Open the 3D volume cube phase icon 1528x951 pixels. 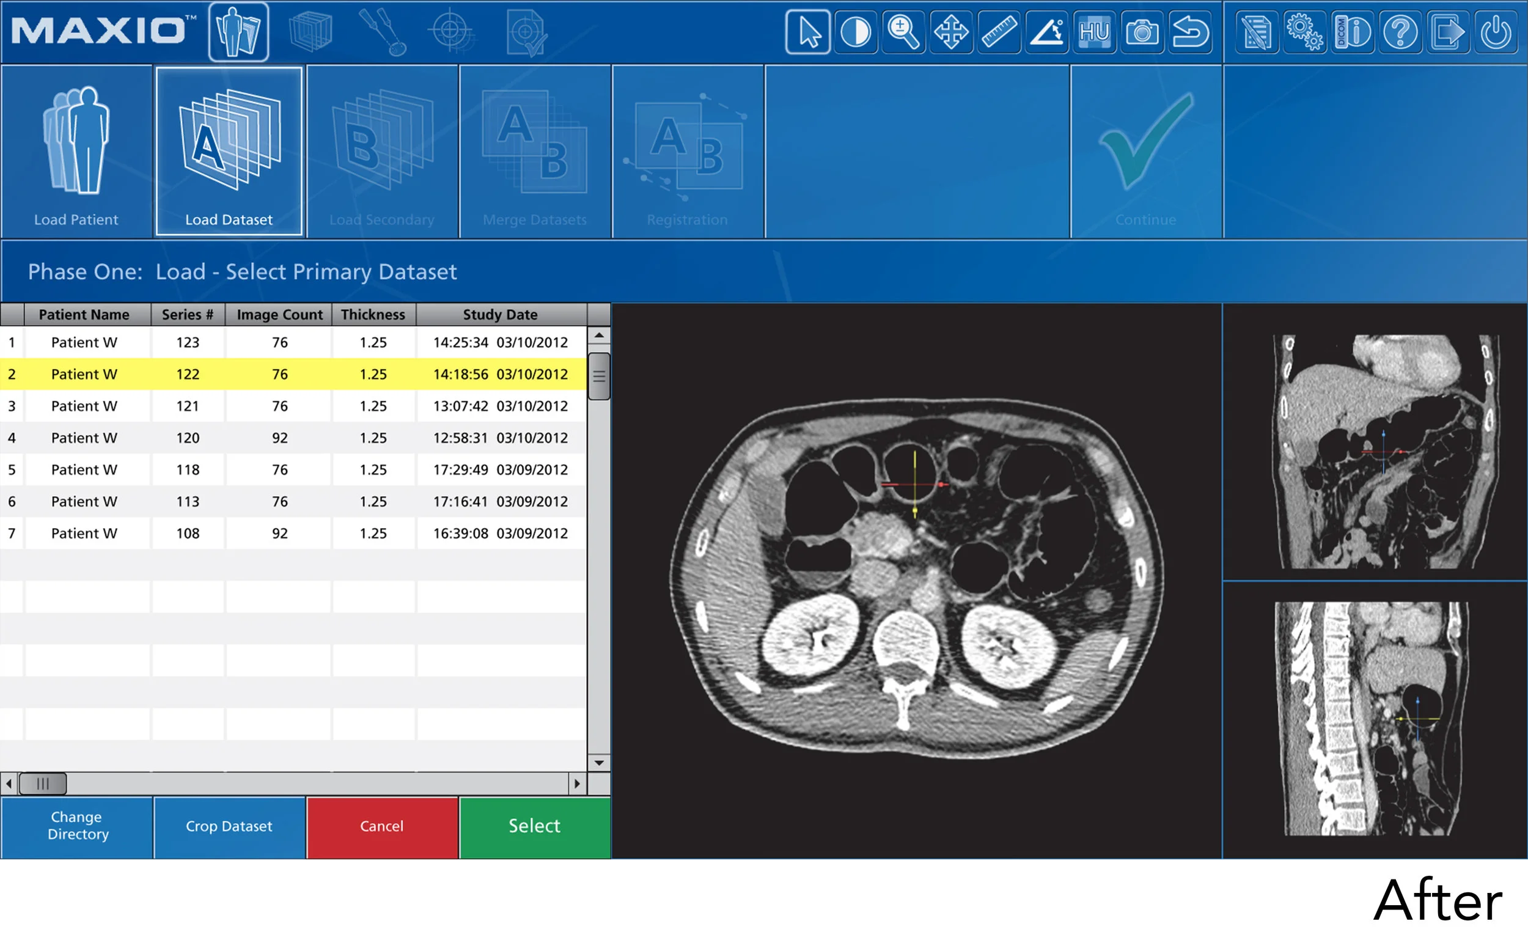pyautogui.click(x=310, y=31)
